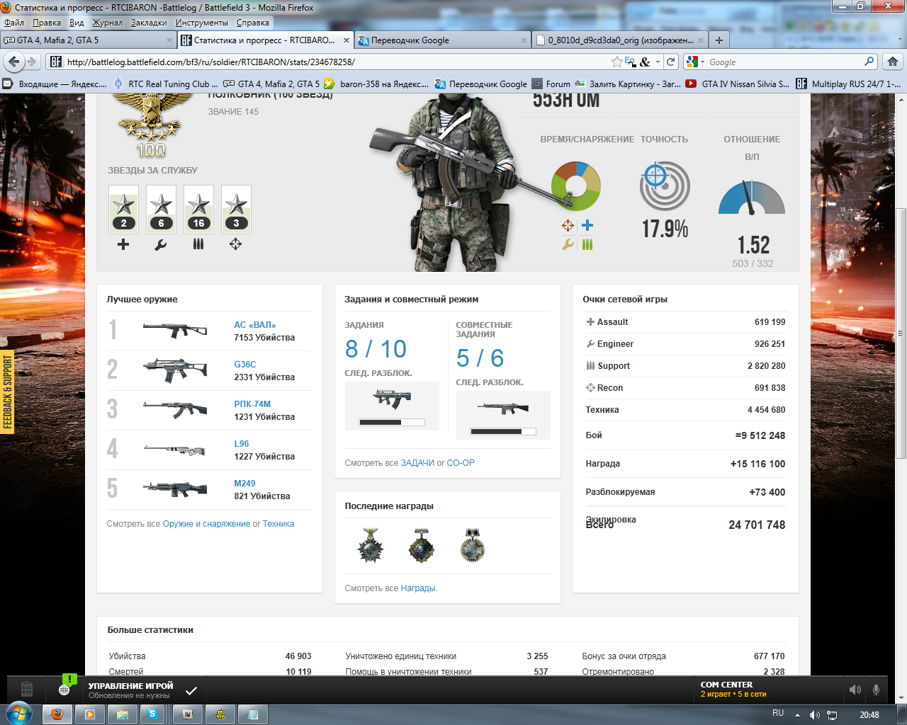Open the Battlelog game manager globe icon
907x725 pixels.
64,689
